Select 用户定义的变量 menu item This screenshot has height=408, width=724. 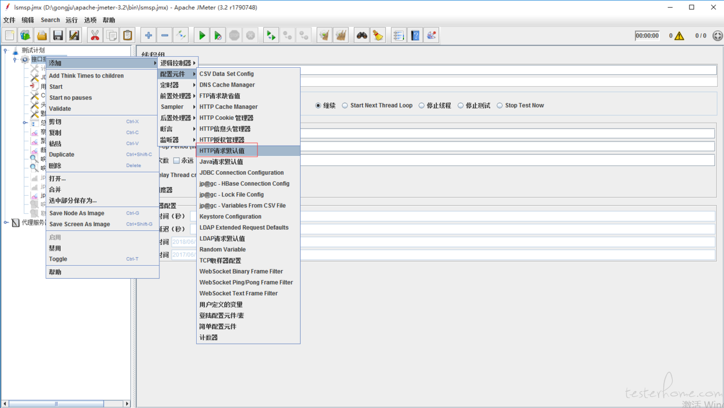click(x=249, y=305)
